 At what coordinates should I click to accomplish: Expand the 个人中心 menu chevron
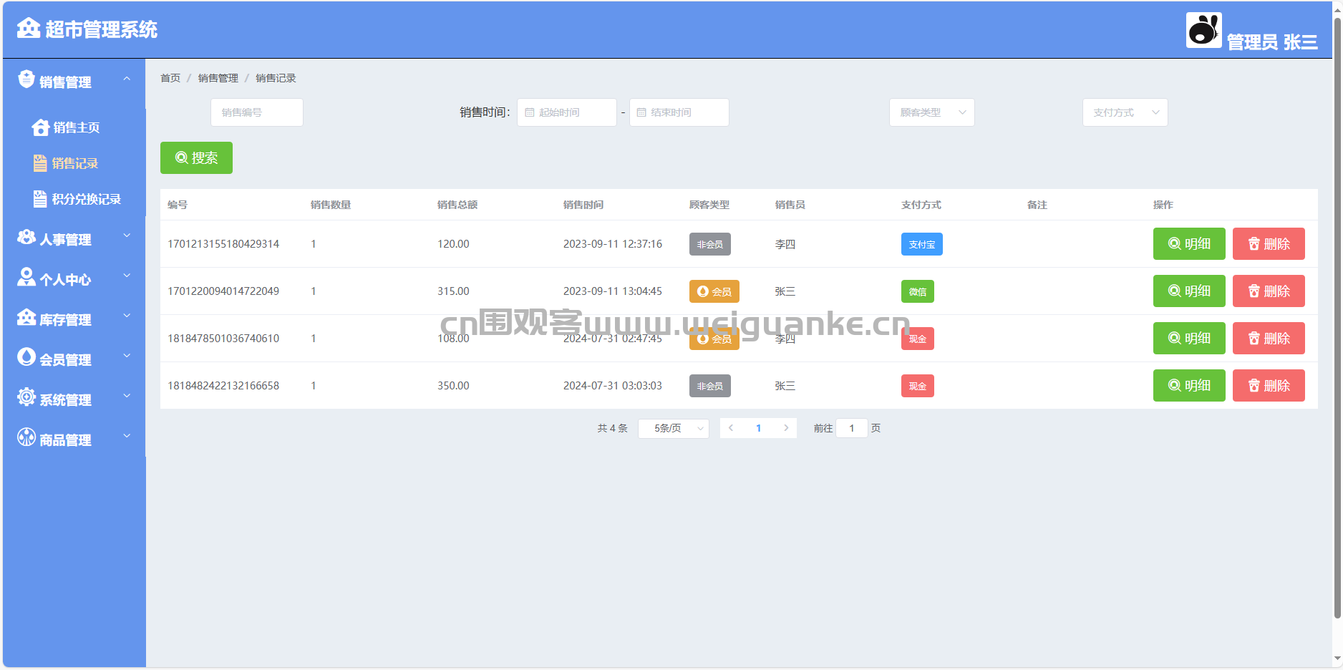(127, 276)
